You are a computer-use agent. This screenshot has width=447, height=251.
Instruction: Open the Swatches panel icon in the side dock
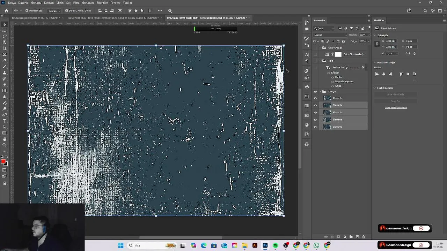[307, 96]
